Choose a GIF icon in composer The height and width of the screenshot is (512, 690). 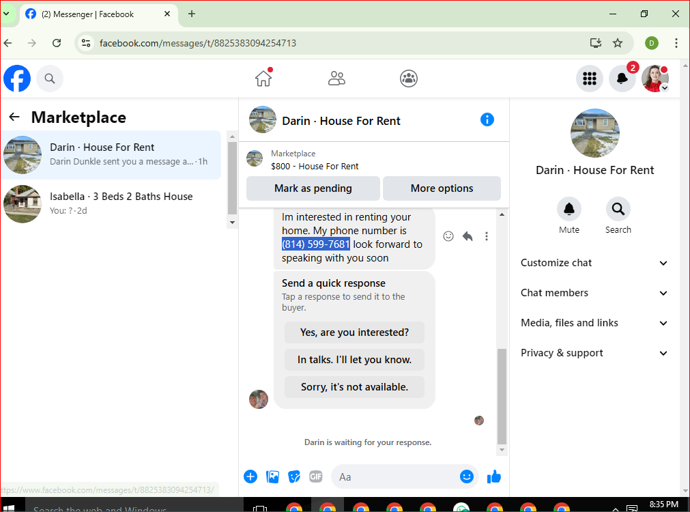point(315,477)
